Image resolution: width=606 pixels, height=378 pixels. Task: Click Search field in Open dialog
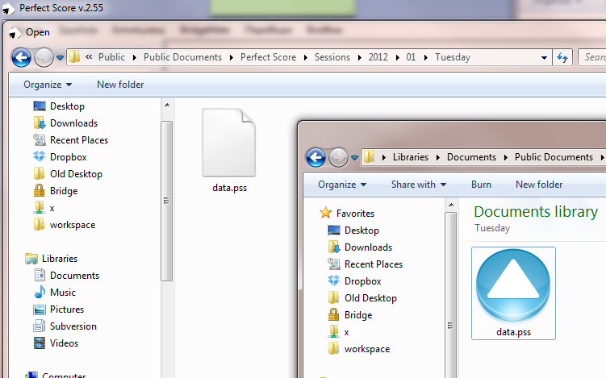(x=591, y=57)
